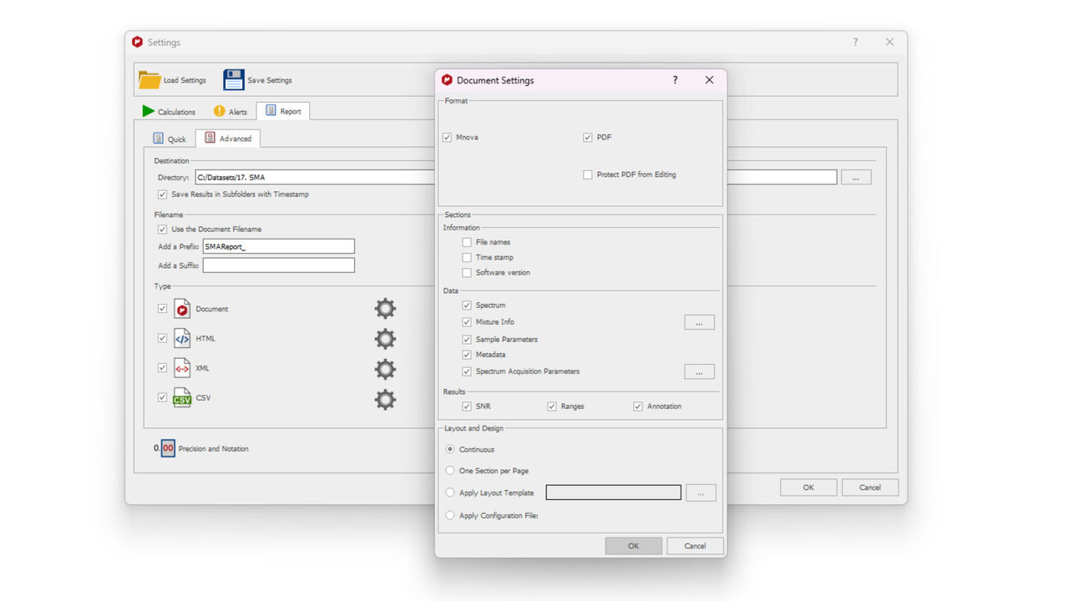Click the Load Settings folder icon
This screenshot has width=1069, height=601.
[149, 80]
